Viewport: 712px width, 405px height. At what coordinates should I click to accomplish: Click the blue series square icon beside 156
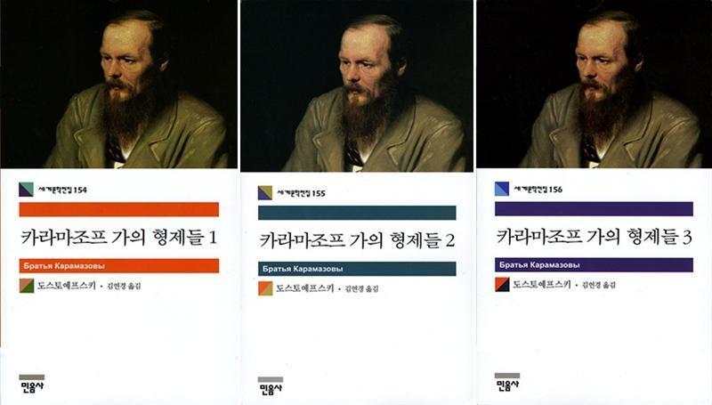(x=502, y=189)
